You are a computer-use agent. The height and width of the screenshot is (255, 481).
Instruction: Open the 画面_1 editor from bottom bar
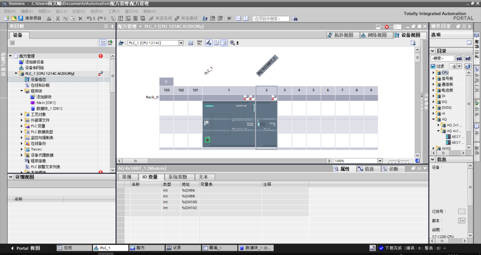point(219,248)
